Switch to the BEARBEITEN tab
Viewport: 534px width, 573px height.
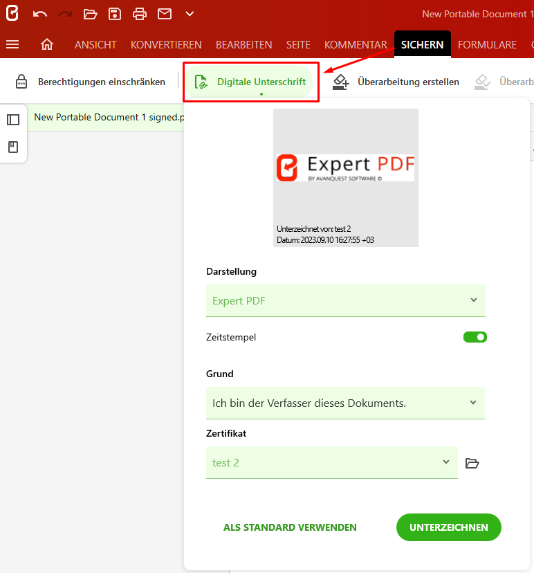click(244, 44)
